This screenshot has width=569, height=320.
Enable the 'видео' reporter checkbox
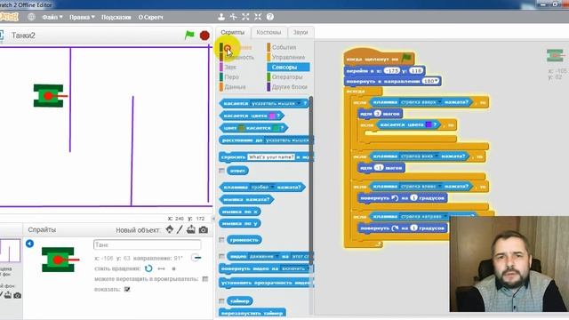pyautogui.click(x=221, y=256)
